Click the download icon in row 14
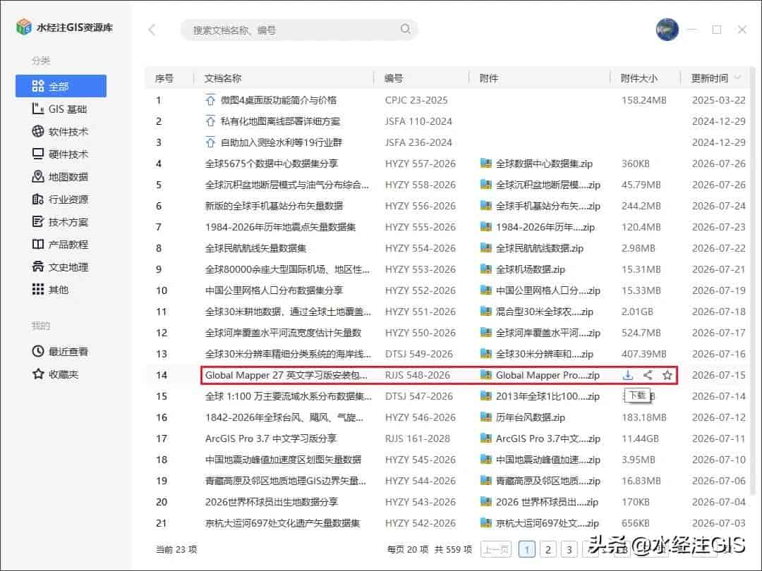762x571 pixels. click(x=628, y=375)
